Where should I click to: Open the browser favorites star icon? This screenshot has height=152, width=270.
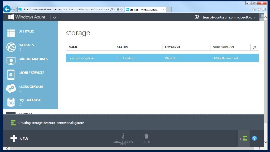pyautogui.click(x=259, y=9)
